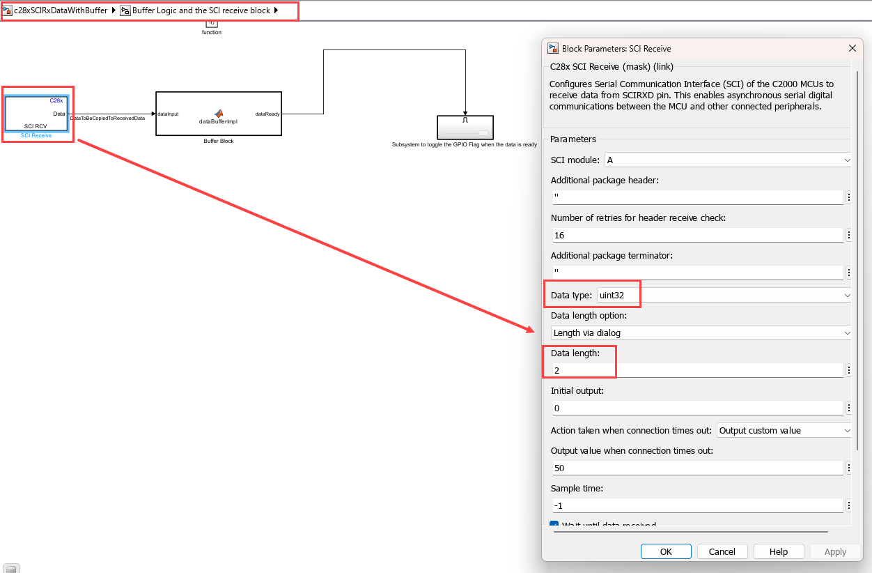Click the Number of retries input field
The height and width of the screenshot is (573, 872).
(x=696, y=236)
